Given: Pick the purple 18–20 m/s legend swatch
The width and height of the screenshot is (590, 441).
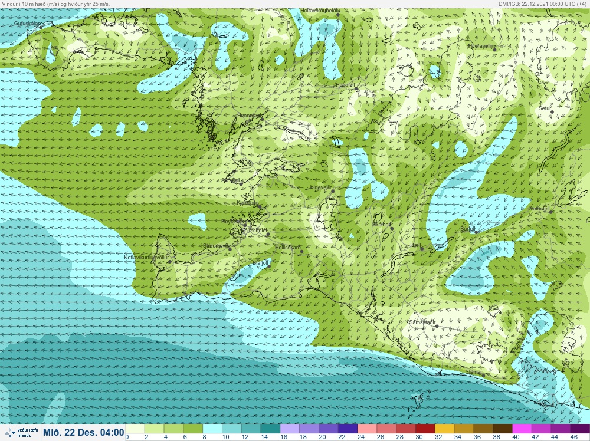Looking at the screenshot, I should [309, 429].
